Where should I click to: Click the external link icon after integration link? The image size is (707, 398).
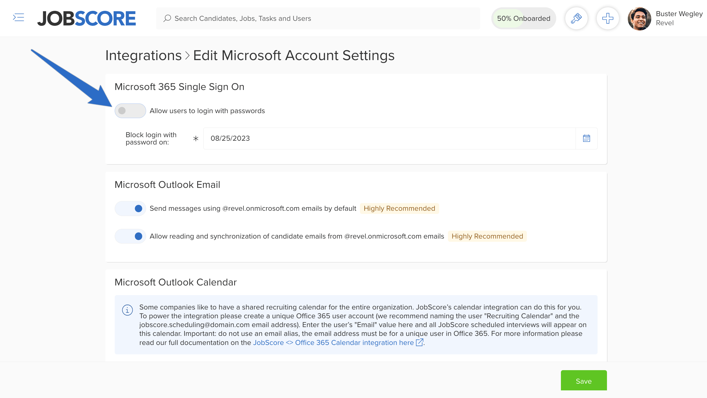pyautogui.click(x=420, y=342)
